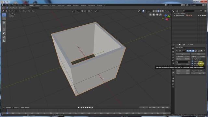The width and height of the screenshot is (208, 117).
Task: Select the Measure ruler tool
Action: point(4,41)
